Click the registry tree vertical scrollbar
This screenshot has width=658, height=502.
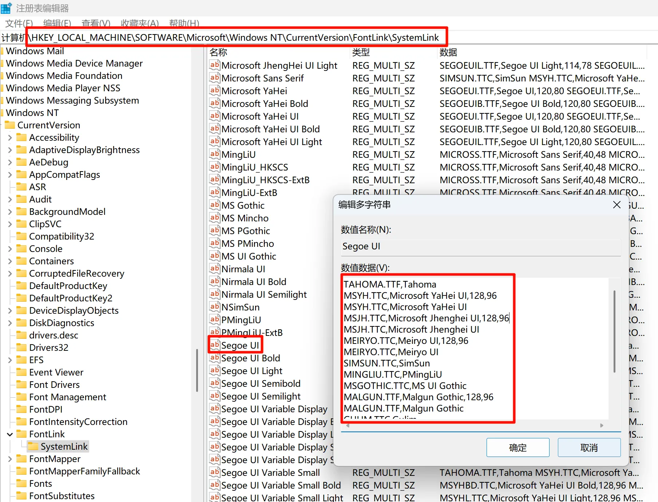197,370
